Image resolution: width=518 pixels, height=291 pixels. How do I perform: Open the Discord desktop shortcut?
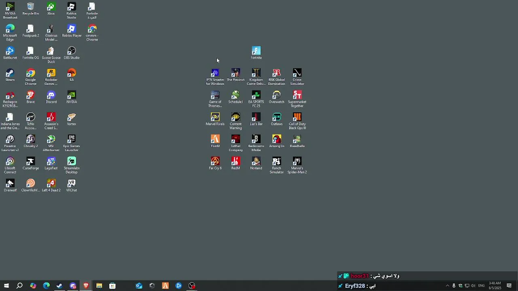tap(51, 97)
